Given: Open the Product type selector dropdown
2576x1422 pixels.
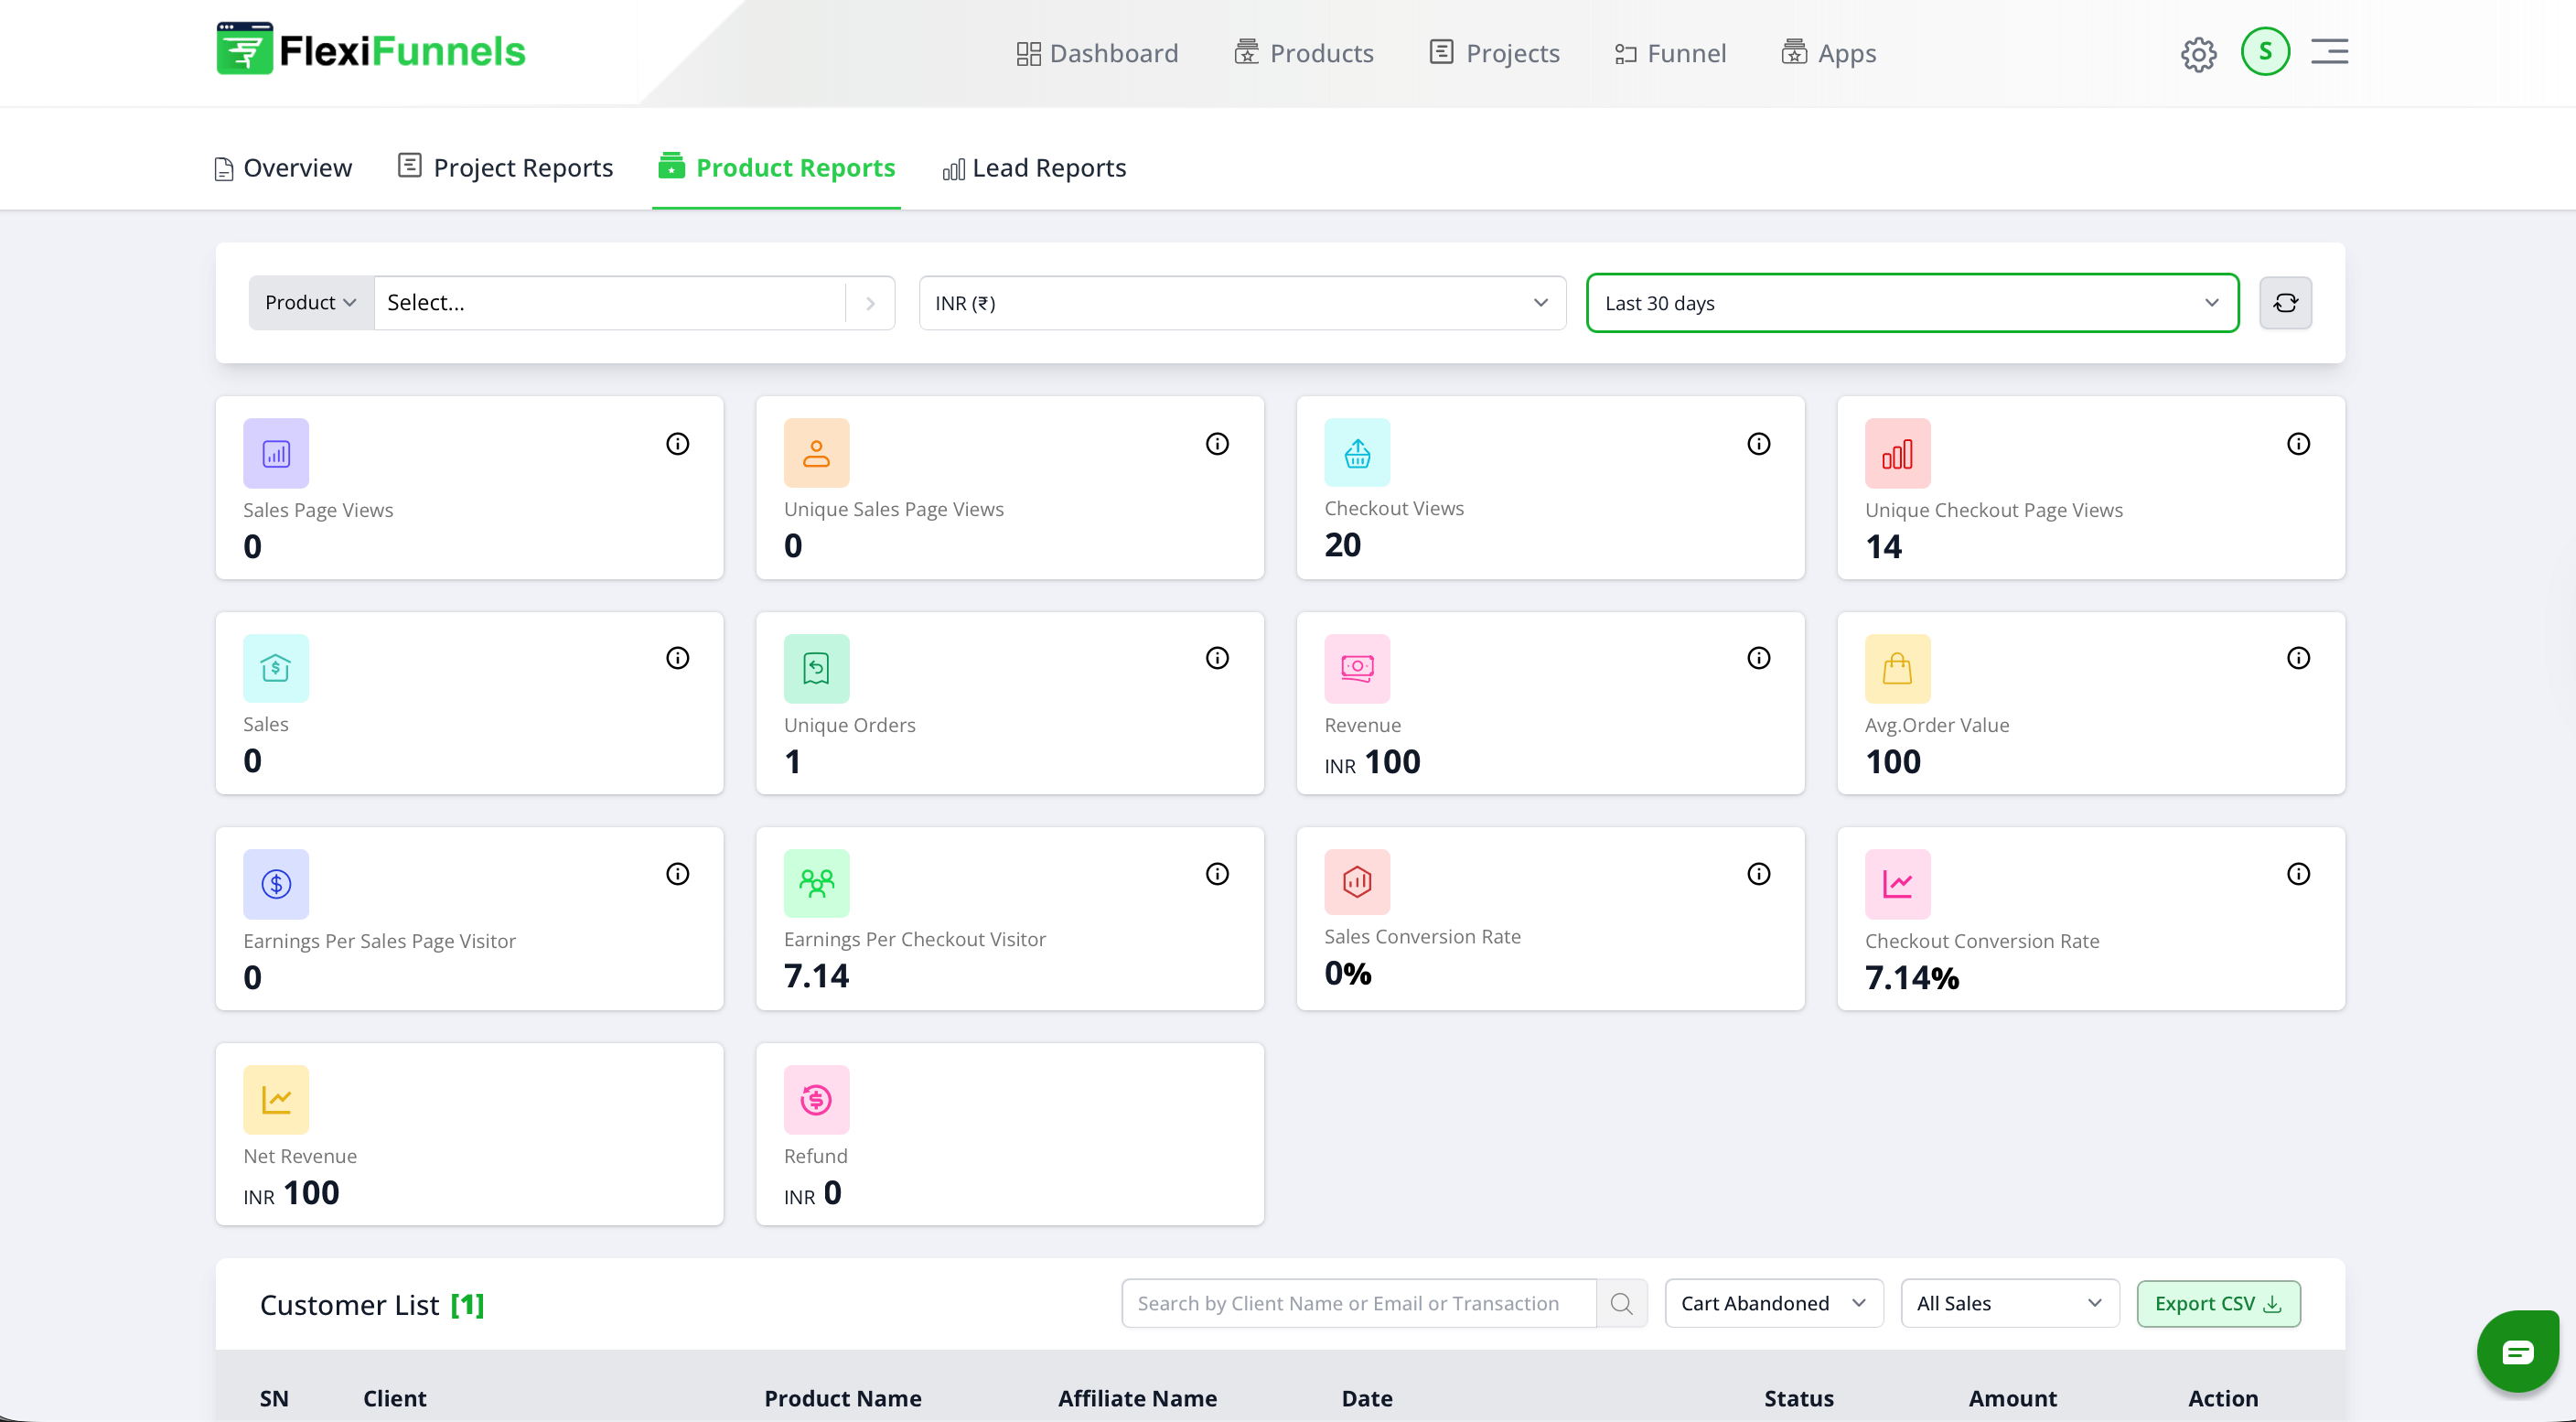Looking at the screenshot, I should (x=310, y=303).
